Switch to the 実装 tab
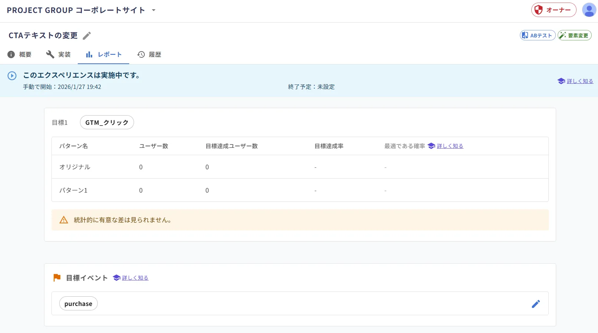The image size is (598, 333). [59, 54]
